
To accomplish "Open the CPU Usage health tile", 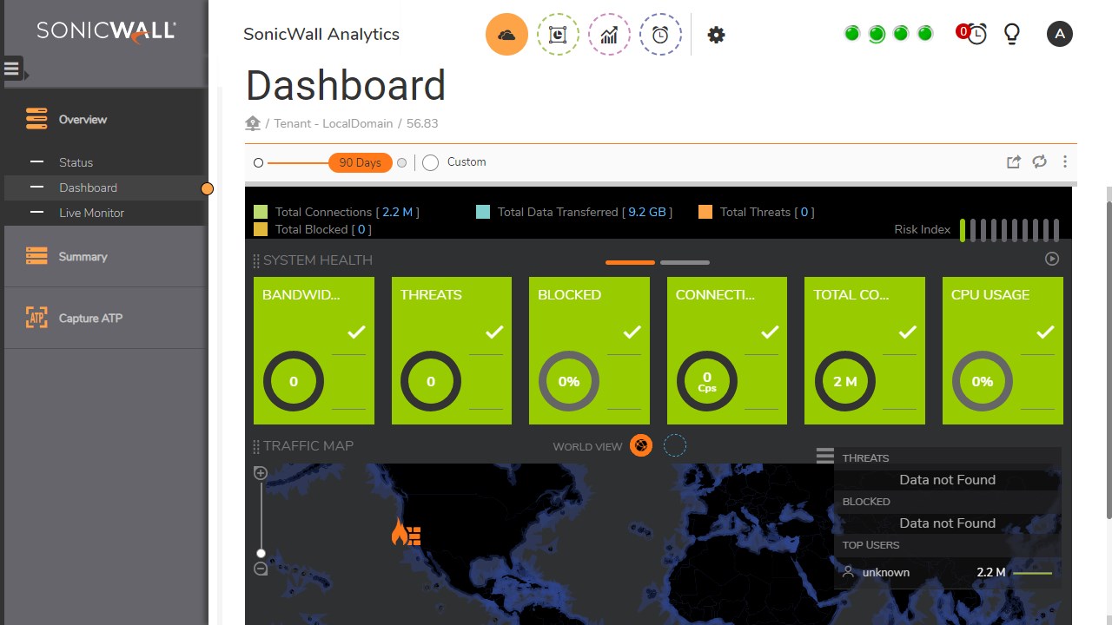I will (x=1003, y=351).
